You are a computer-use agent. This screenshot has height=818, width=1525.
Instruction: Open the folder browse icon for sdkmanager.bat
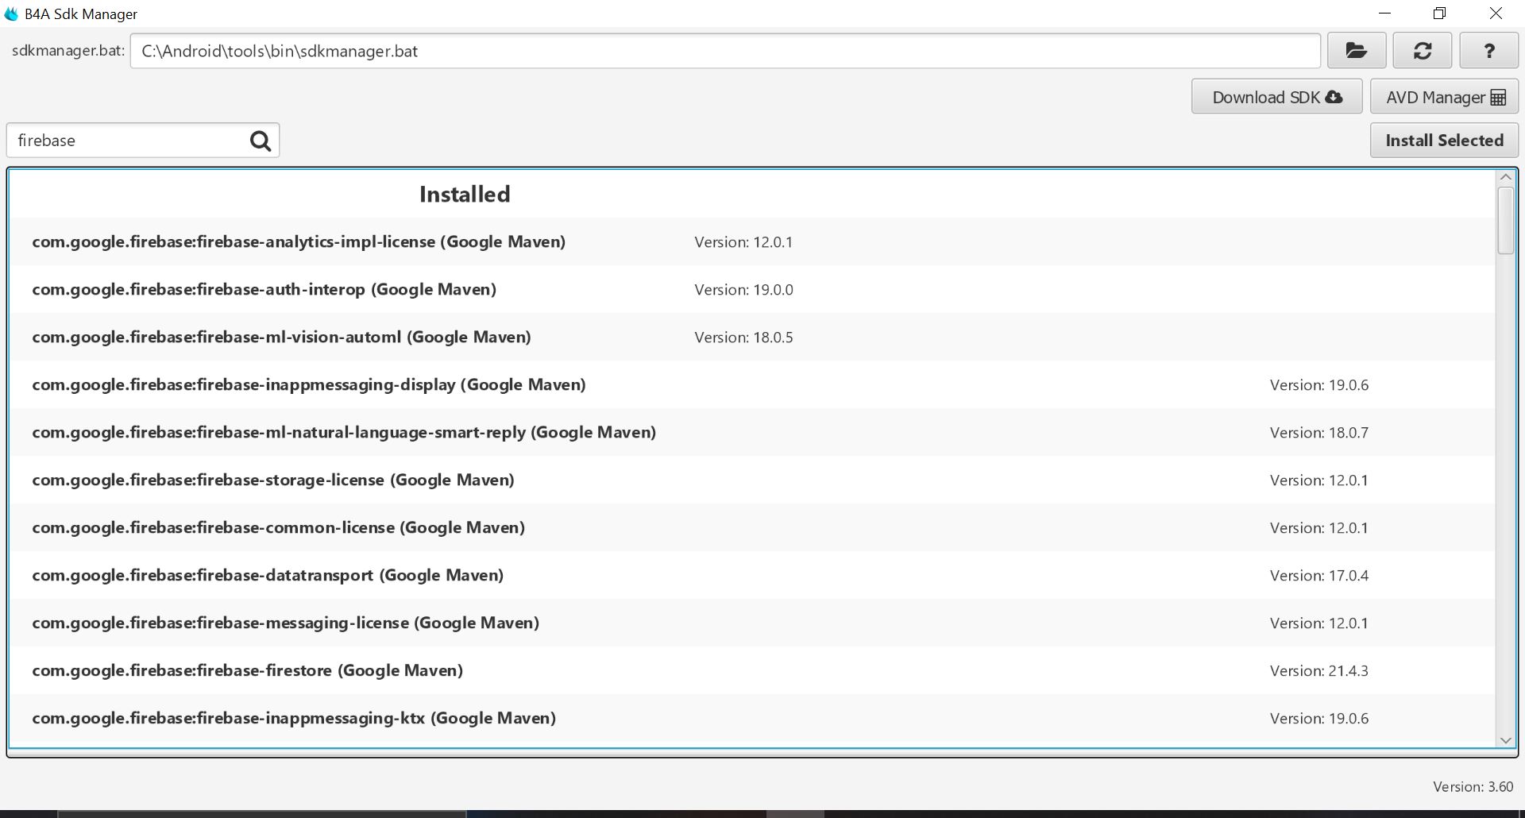tap(1357, 51)
